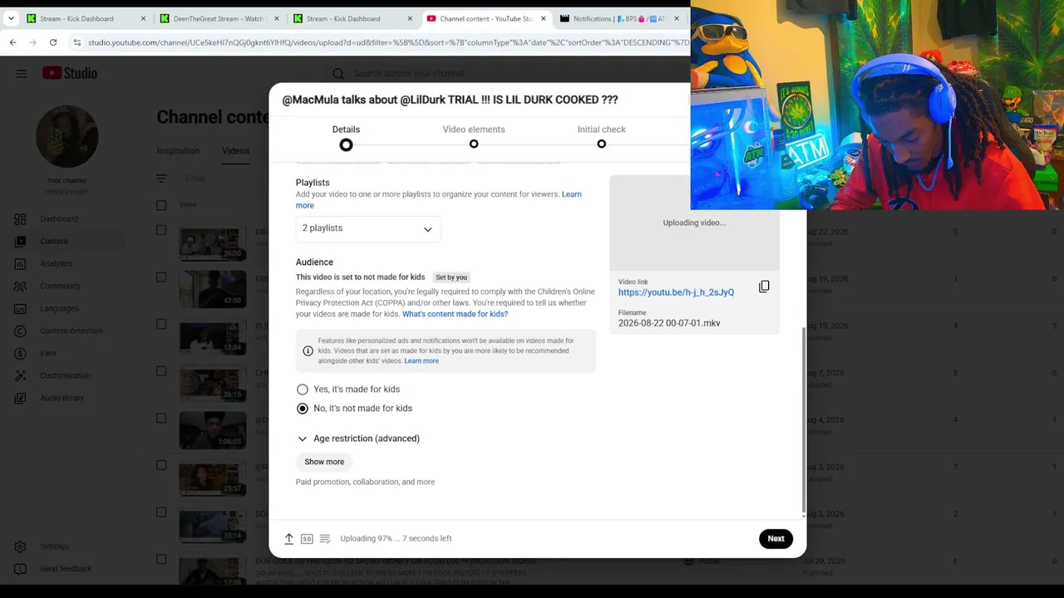This screenshot has width=1064, height=598.
Task: Go back in the browser
Action: pyautogui.click(x=12, y=42)
